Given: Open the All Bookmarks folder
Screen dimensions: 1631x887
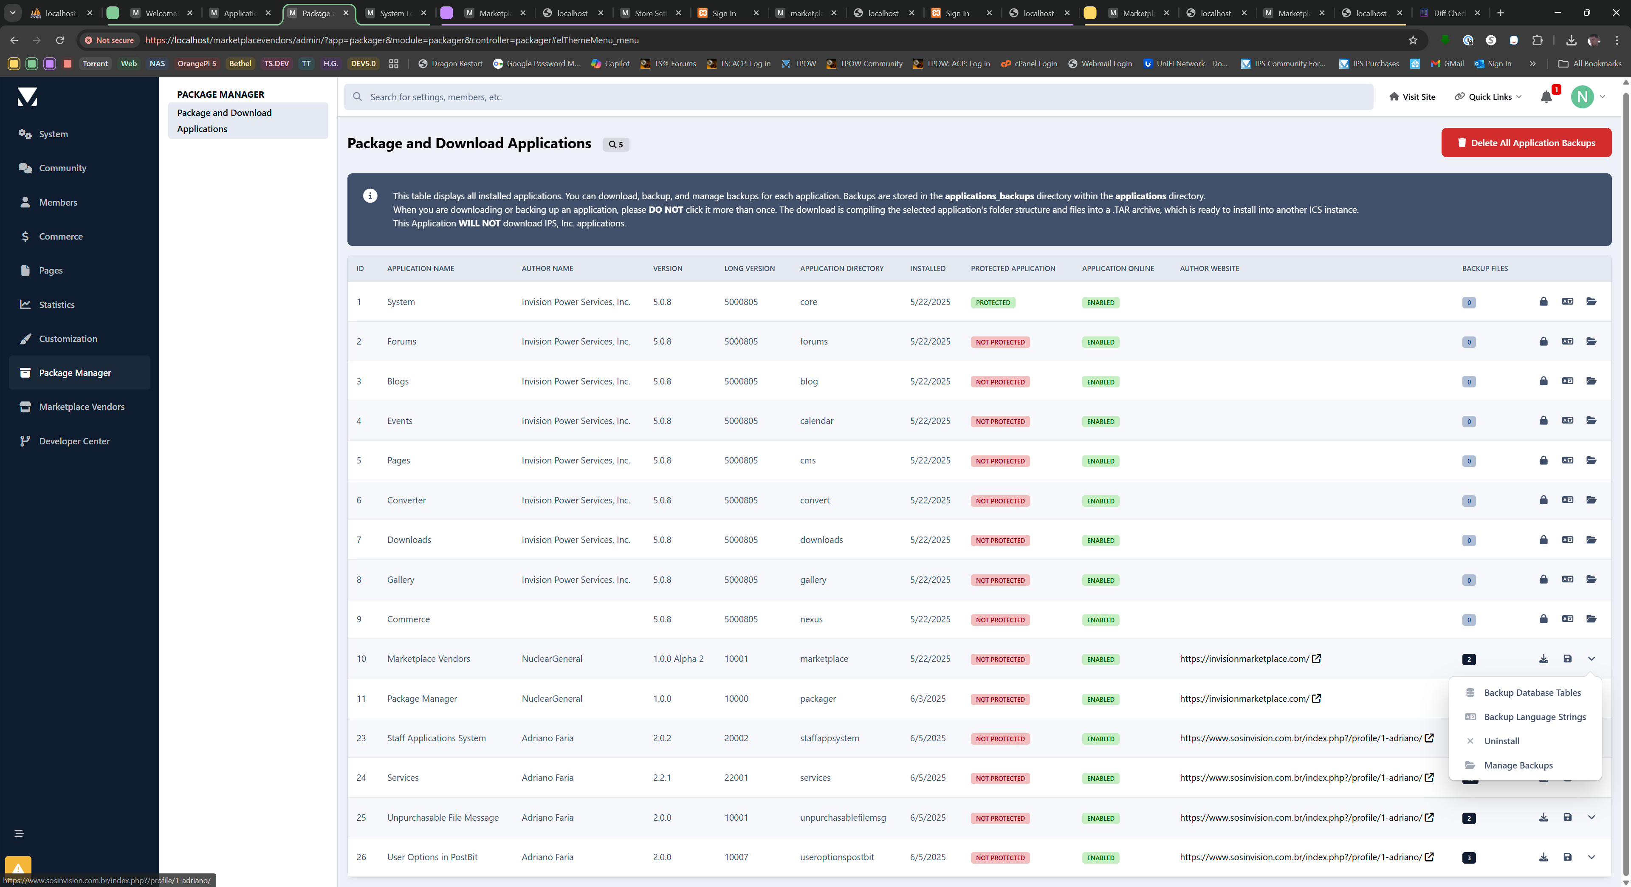Looking at the screenshot, I should click(x=1590, y=63).
